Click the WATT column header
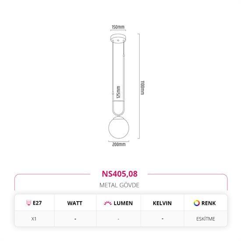 [74, 203]
